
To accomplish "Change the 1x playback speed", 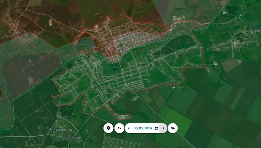I will (120, 128).
